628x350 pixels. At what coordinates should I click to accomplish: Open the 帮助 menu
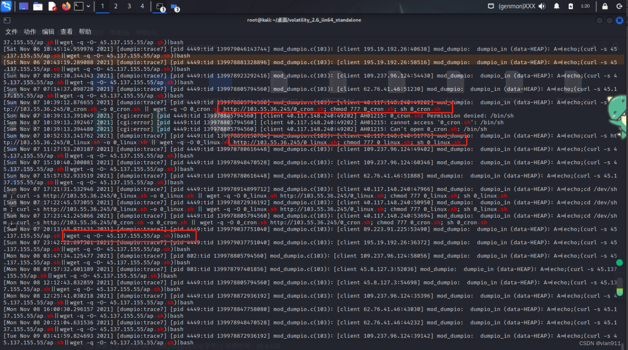[85, 31]
